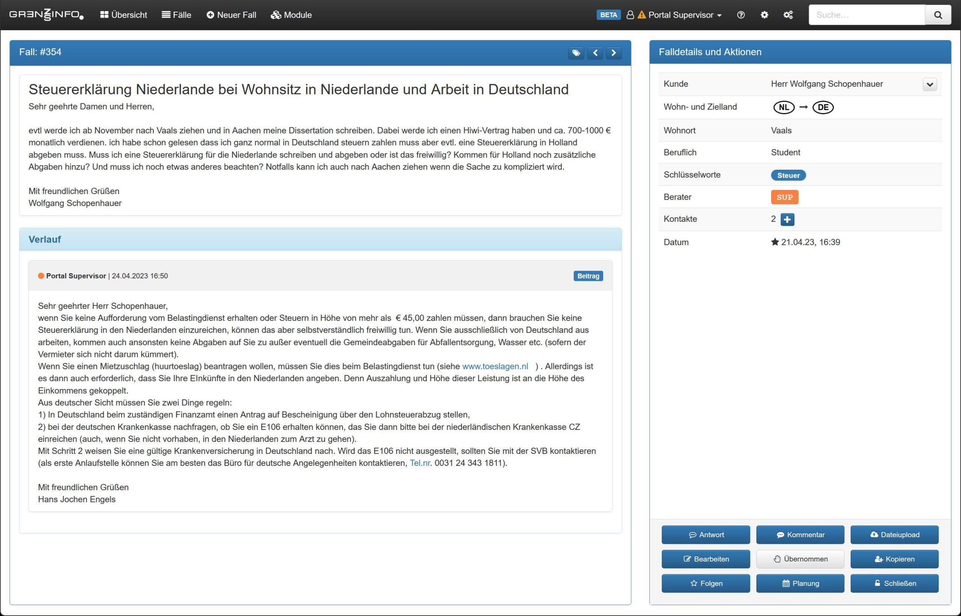Open help question mark icon
The height and width of the screenshot is (616, 961).
741,15
